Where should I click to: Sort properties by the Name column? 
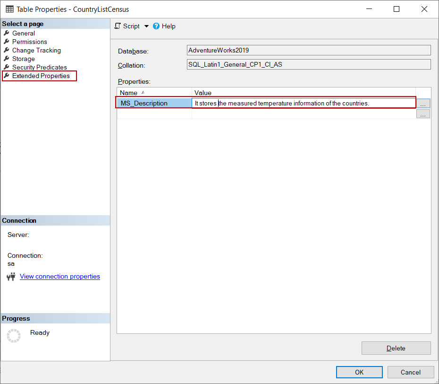point(128,93)
